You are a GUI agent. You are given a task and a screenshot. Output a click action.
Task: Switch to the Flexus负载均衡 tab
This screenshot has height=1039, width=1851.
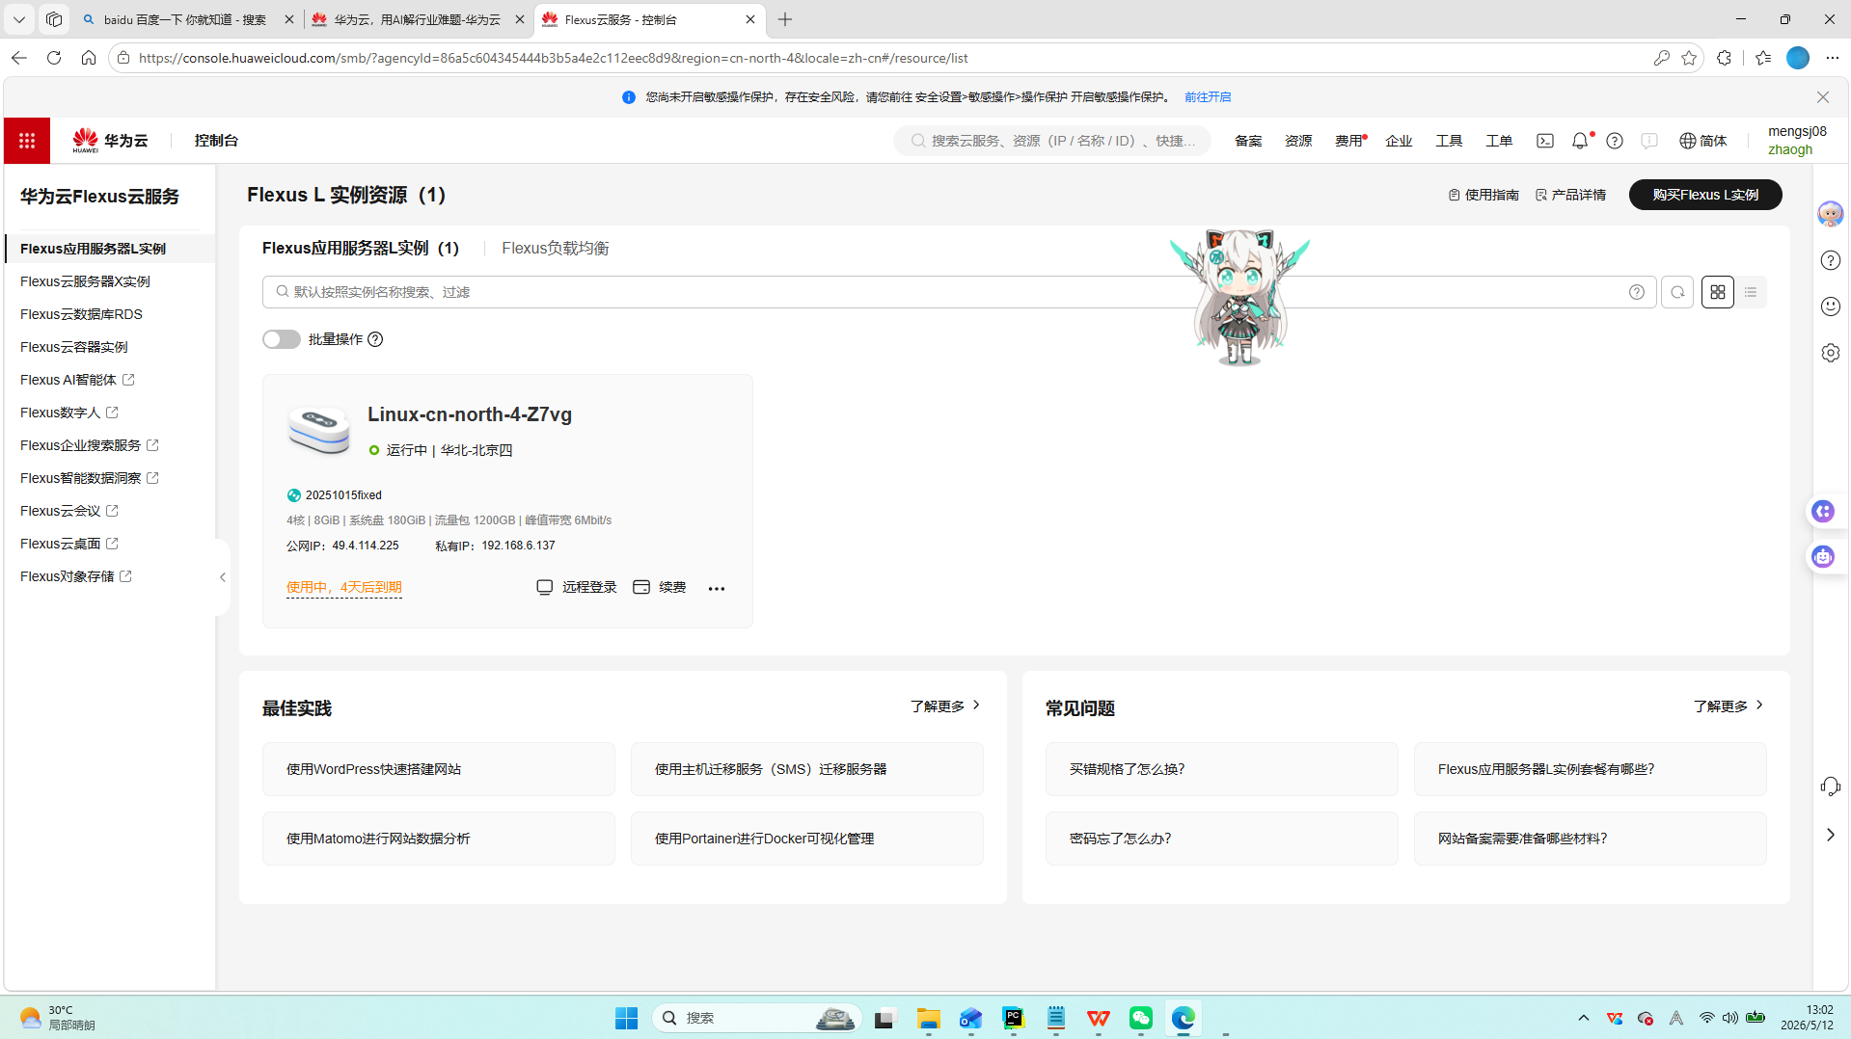pyautogui.click(x=555, y=249)
